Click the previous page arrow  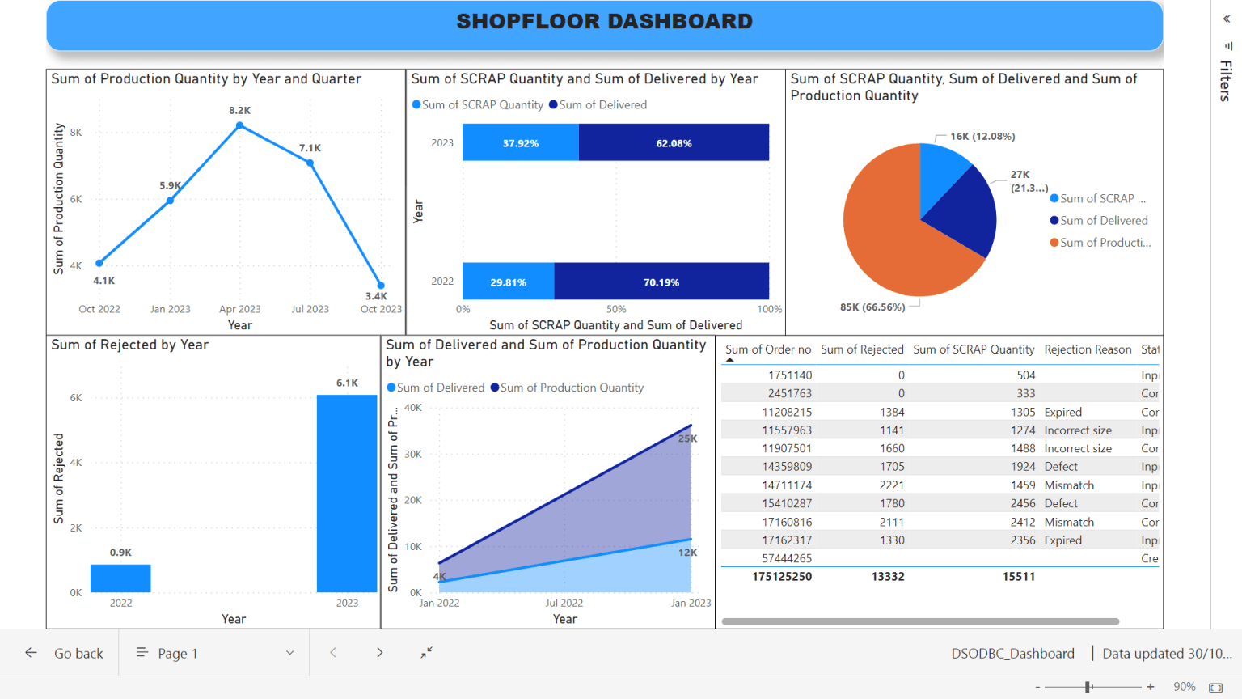[332, 652]
